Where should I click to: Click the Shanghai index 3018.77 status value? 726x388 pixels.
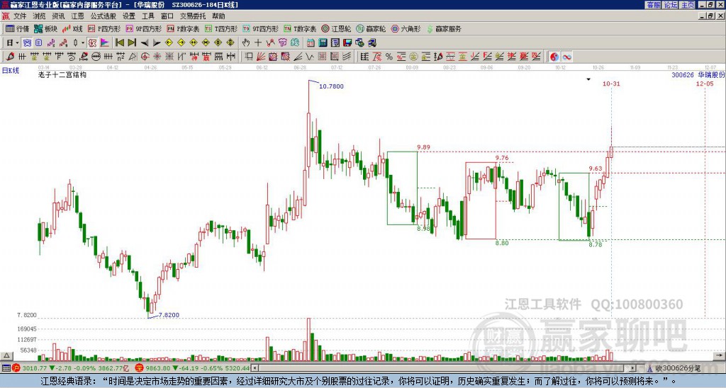click(x=34, y=368)
